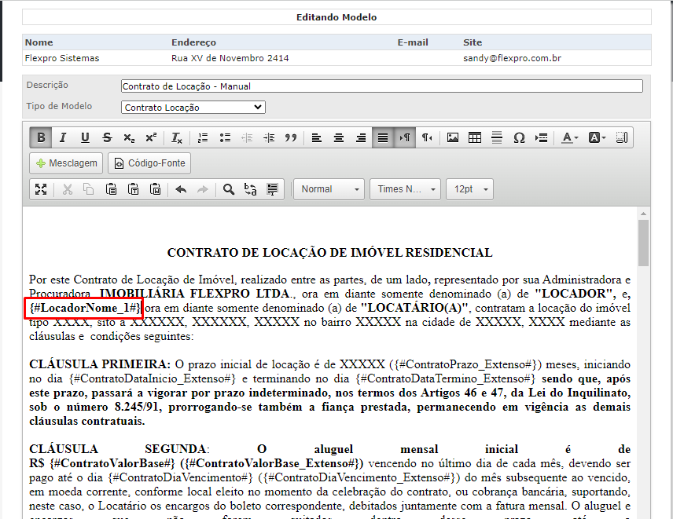Toggle justified text alignment
This screenshot has height=519, width=673.
[x=383, y=137]
